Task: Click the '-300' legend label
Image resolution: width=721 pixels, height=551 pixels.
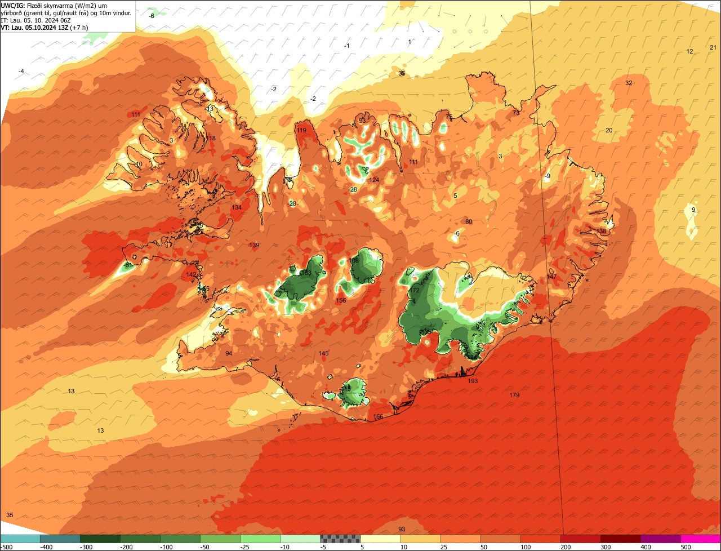Action: (87, 546)
